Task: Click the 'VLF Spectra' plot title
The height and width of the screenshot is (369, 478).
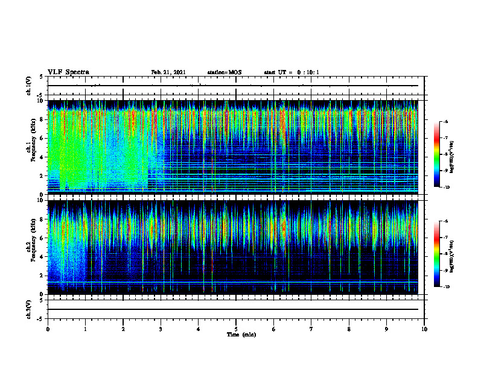Action: pyautogui.click(x=68, y=72)
